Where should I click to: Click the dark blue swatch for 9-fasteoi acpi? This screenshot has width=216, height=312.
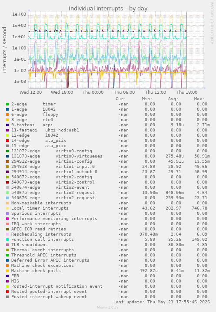[7, 125]
